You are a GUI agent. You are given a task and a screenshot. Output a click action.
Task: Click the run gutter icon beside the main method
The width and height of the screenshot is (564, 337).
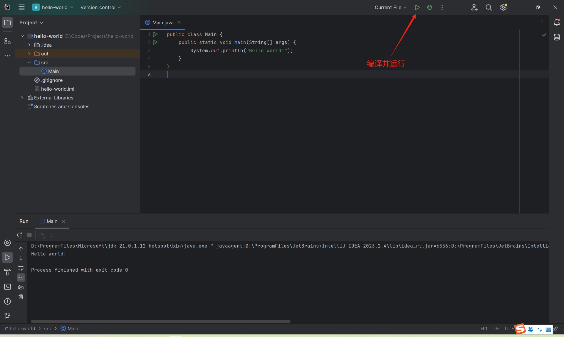(x=155, y=42)
